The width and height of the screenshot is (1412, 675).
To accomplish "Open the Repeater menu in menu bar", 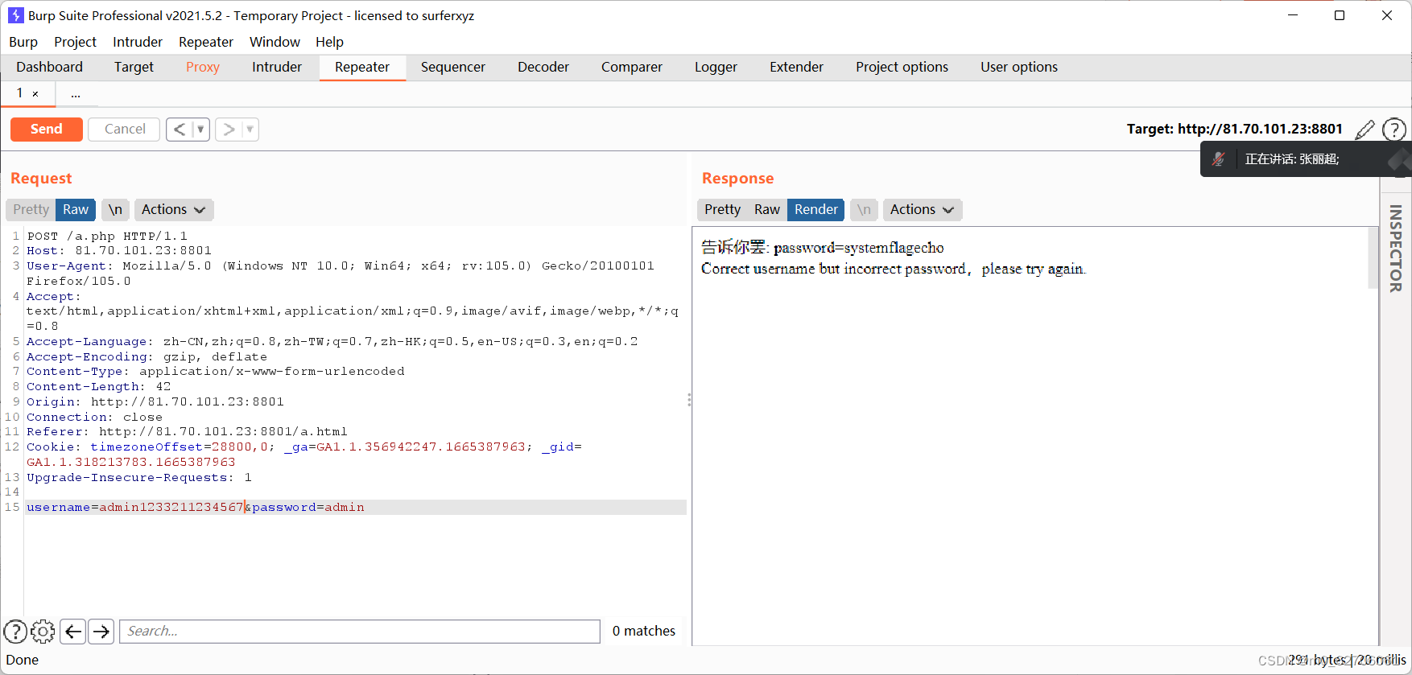I will (206, 42).
